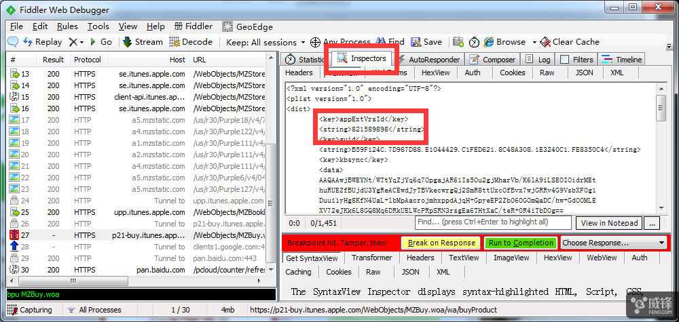Open the Rules menu
Image resolution: width=679 pixels, height=322 pixels.
point(67,26)
